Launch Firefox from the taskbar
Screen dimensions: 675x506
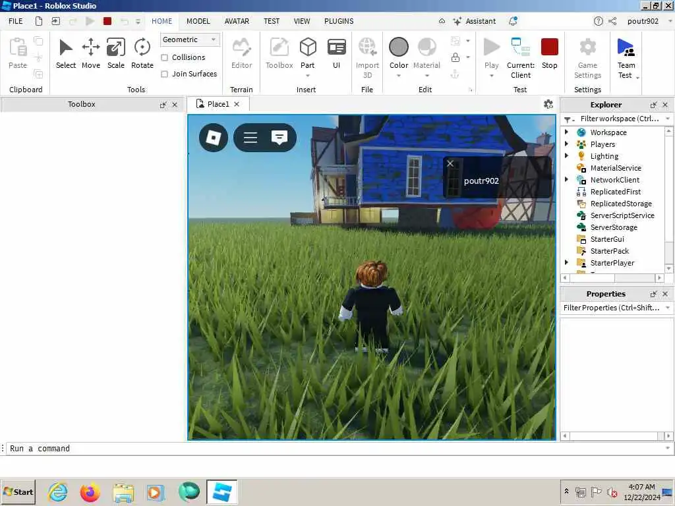pos(90,492)
